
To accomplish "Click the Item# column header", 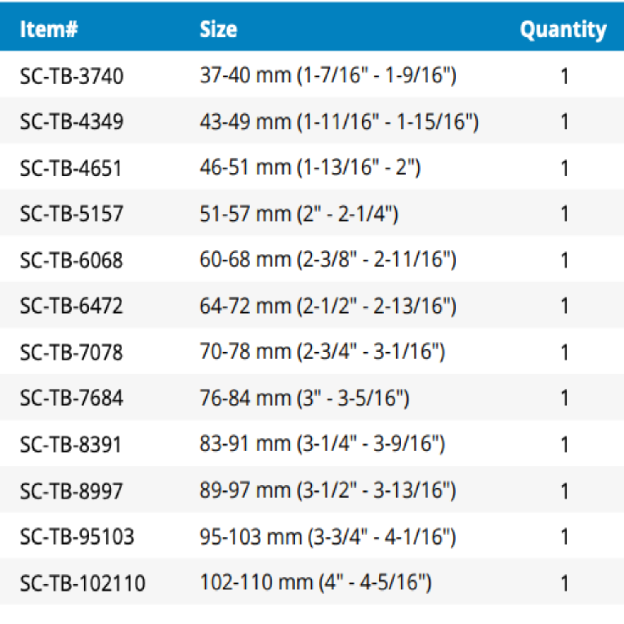I will (49, 30).
